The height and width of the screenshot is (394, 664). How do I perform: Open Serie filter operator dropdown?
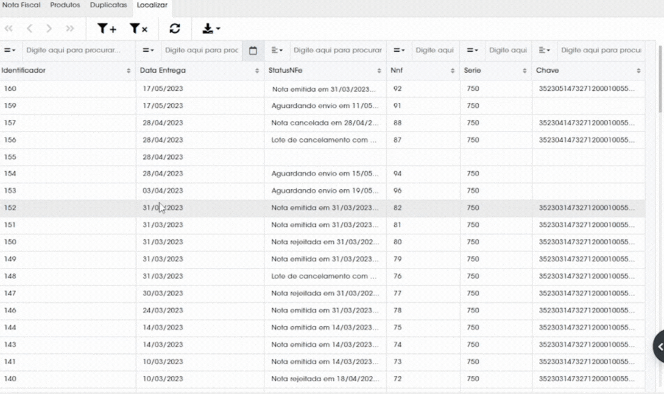coord(472,51)
